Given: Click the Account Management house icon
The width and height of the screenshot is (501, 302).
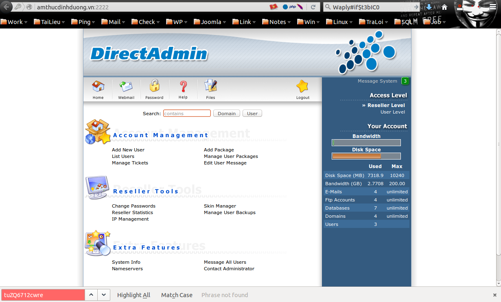Looking at the screenshot, I should click(98, 131).
